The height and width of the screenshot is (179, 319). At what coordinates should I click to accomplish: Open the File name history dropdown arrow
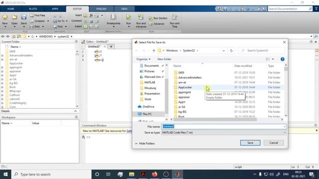(285, 127)
